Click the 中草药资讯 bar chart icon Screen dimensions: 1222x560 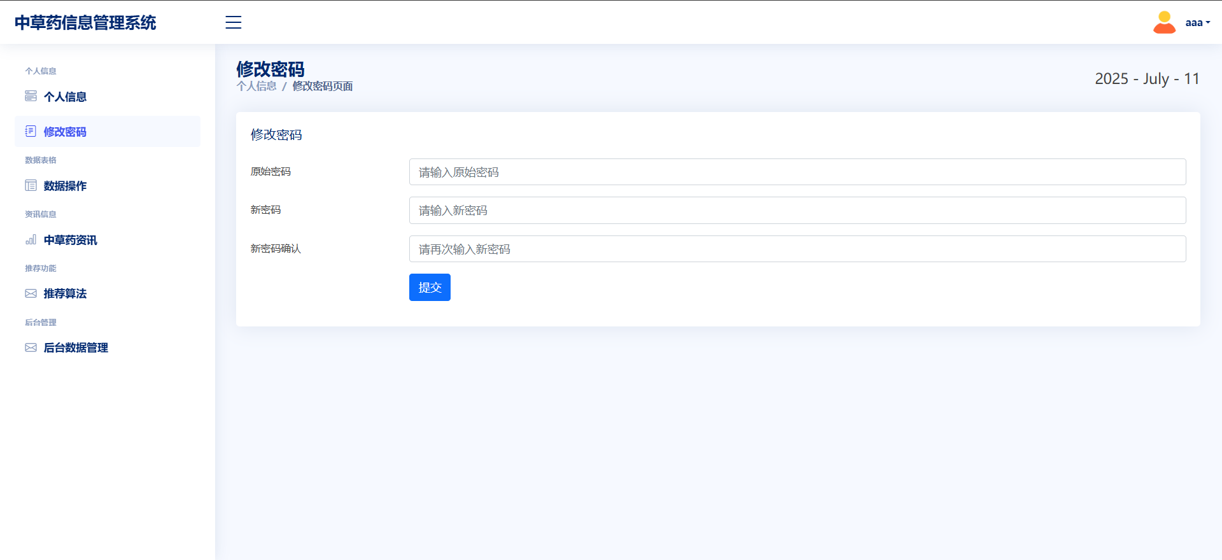(x=31, y=239)
